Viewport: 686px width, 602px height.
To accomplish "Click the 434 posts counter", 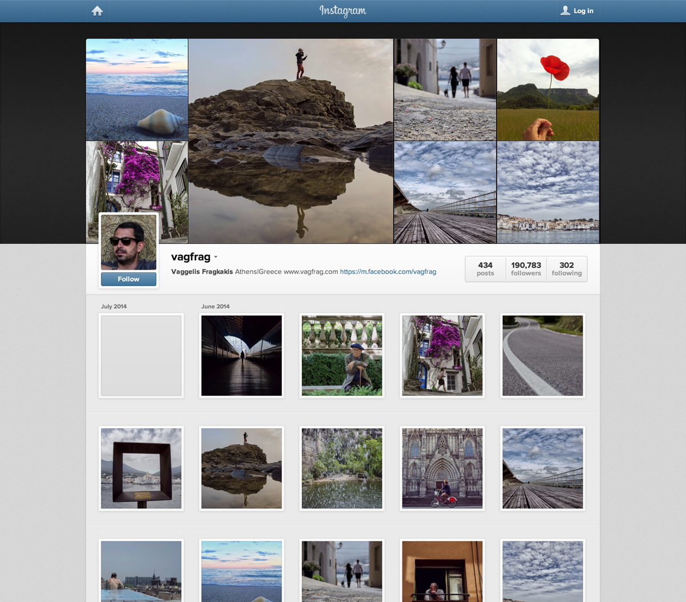I will [485, 268].
